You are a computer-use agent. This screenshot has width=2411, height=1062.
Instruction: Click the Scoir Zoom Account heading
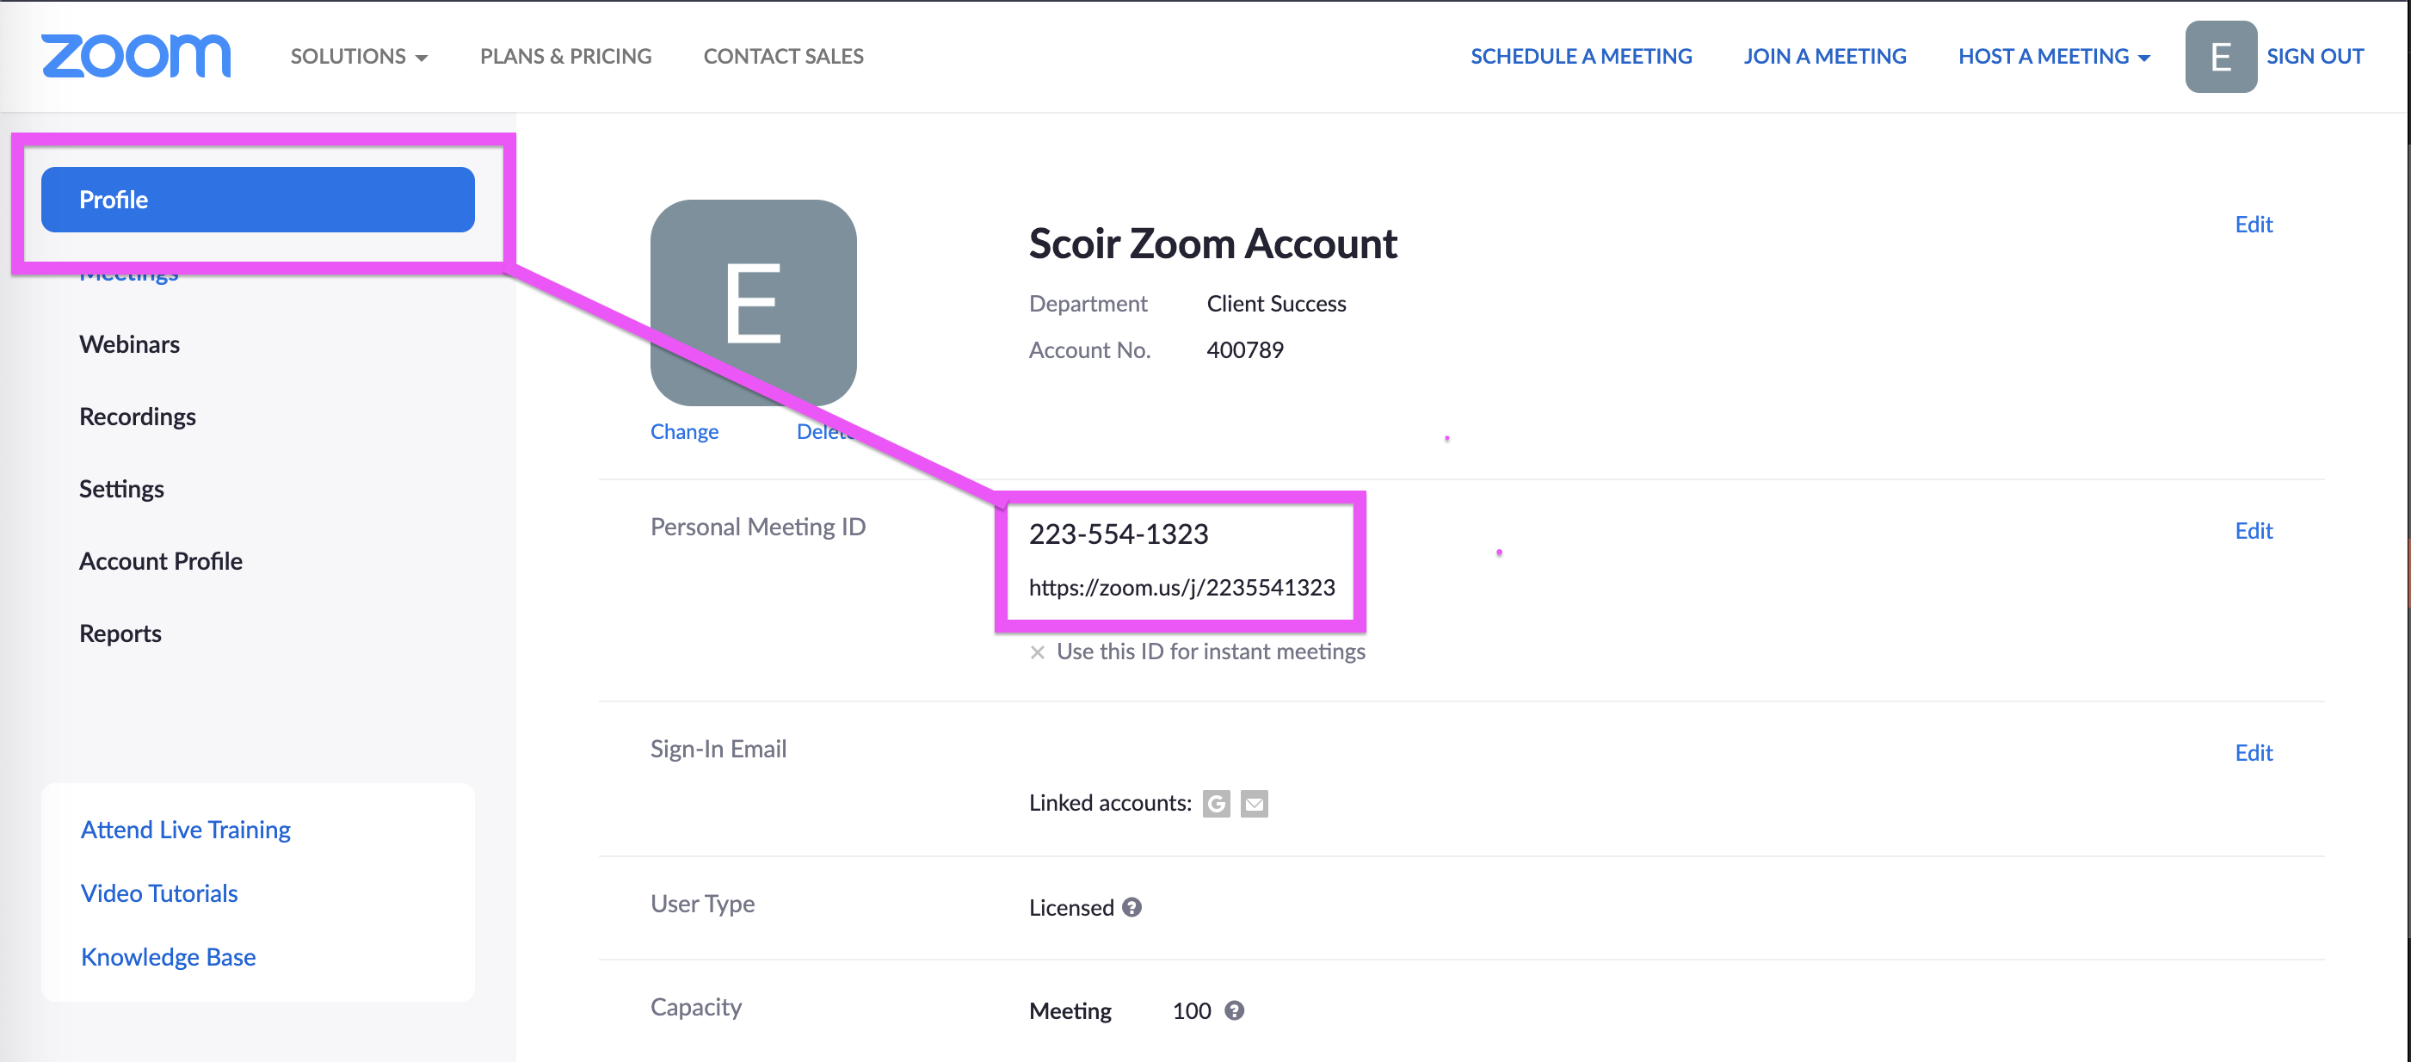click(x=1212, y=244)
